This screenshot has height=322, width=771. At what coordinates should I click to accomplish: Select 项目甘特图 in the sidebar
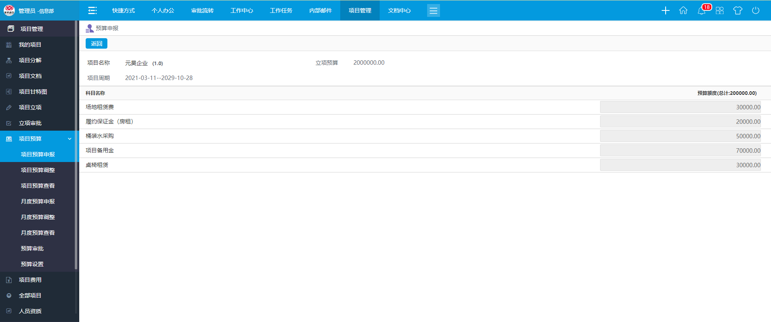pyautogui.click(x=33, y=92)
